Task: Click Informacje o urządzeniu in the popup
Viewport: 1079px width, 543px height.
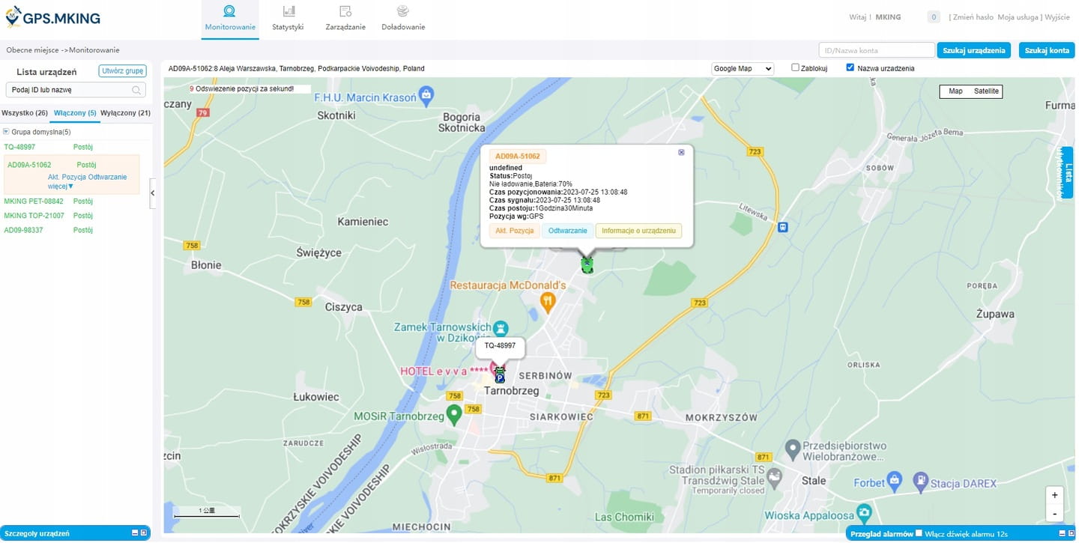Action: tap(638, 231)
